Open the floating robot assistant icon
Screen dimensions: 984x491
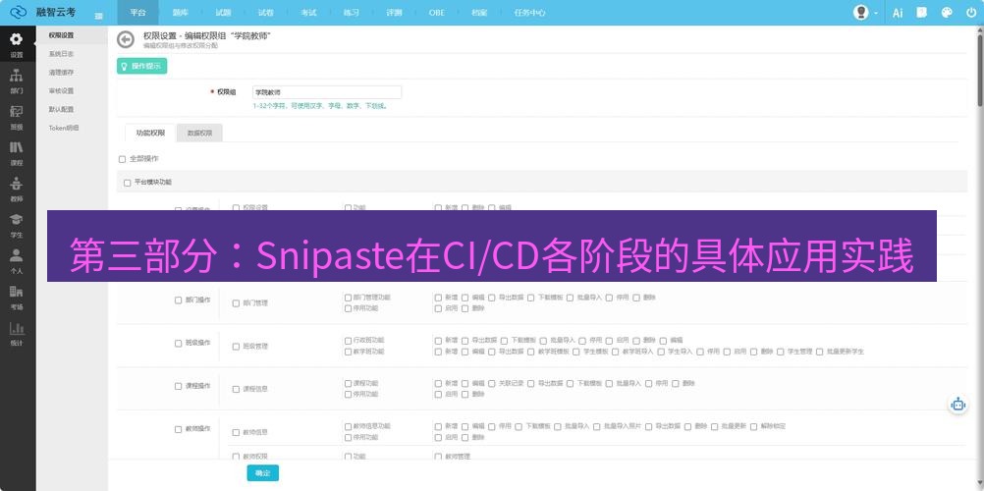[957, 405]
